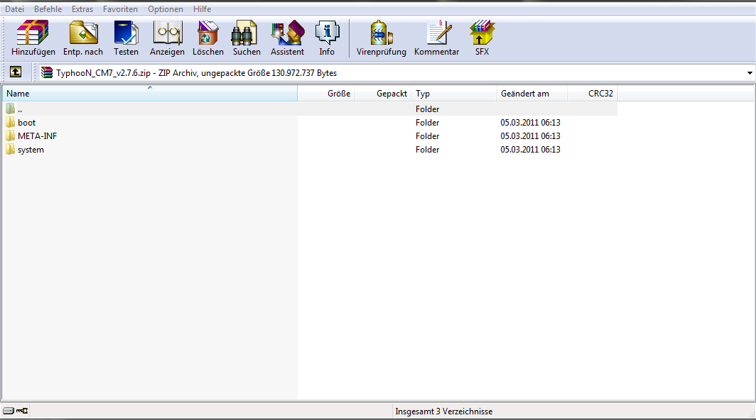
Task: Open the Hilfe menu
Action: pyautogui.click(x=202, y=9)
